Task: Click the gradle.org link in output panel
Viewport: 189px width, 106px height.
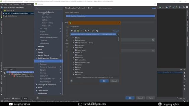Action: pos(170,72)
